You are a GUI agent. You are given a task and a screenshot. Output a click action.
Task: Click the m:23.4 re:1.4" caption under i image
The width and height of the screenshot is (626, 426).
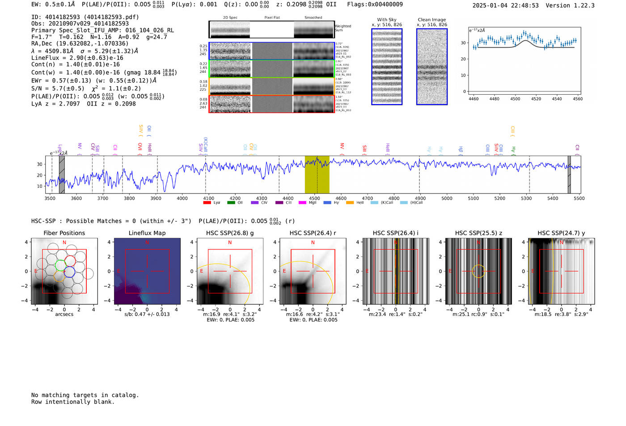[x=396, y=314]
